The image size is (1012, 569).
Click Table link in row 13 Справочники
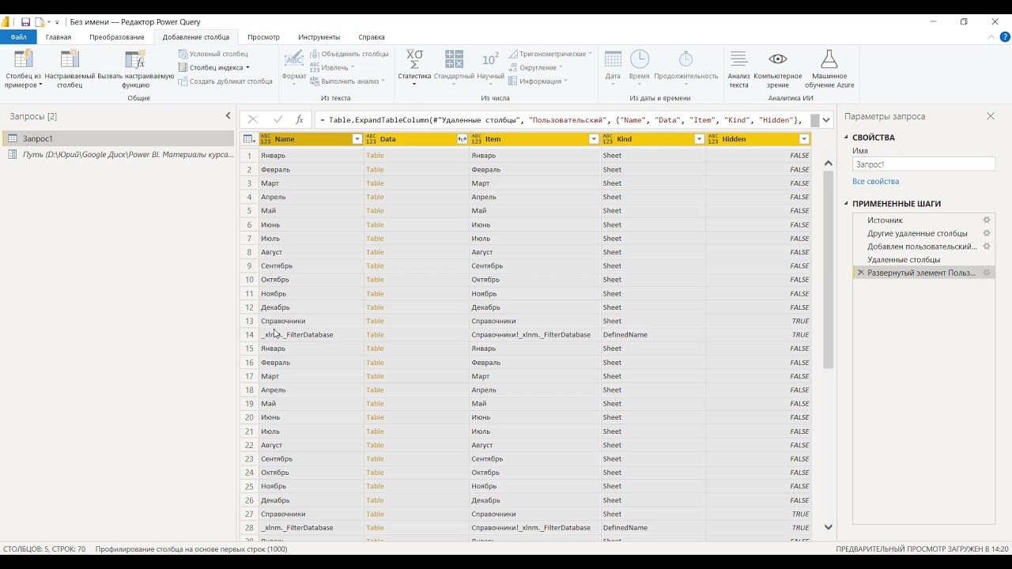tap(375, 321)
